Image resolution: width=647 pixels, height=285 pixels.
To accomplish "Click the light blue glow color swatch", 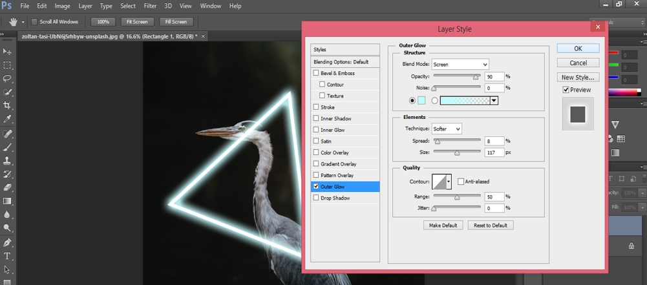I will point(421,100).
